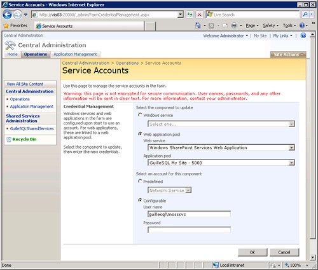Viewport: 318px width, 270px height.
Task: Expand the command bar overflow chevron
Action: [x=314, y=23]
